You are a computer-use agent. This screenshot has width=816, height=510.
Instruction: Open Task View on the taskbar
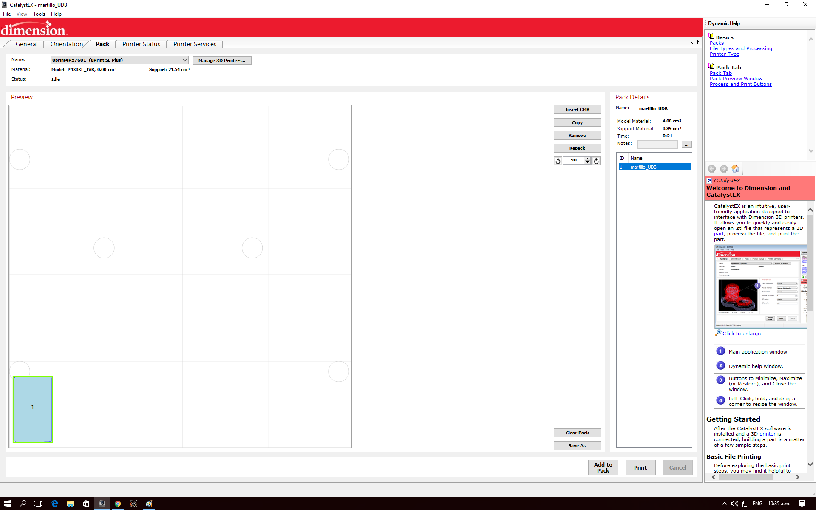(x=38, y=504)
